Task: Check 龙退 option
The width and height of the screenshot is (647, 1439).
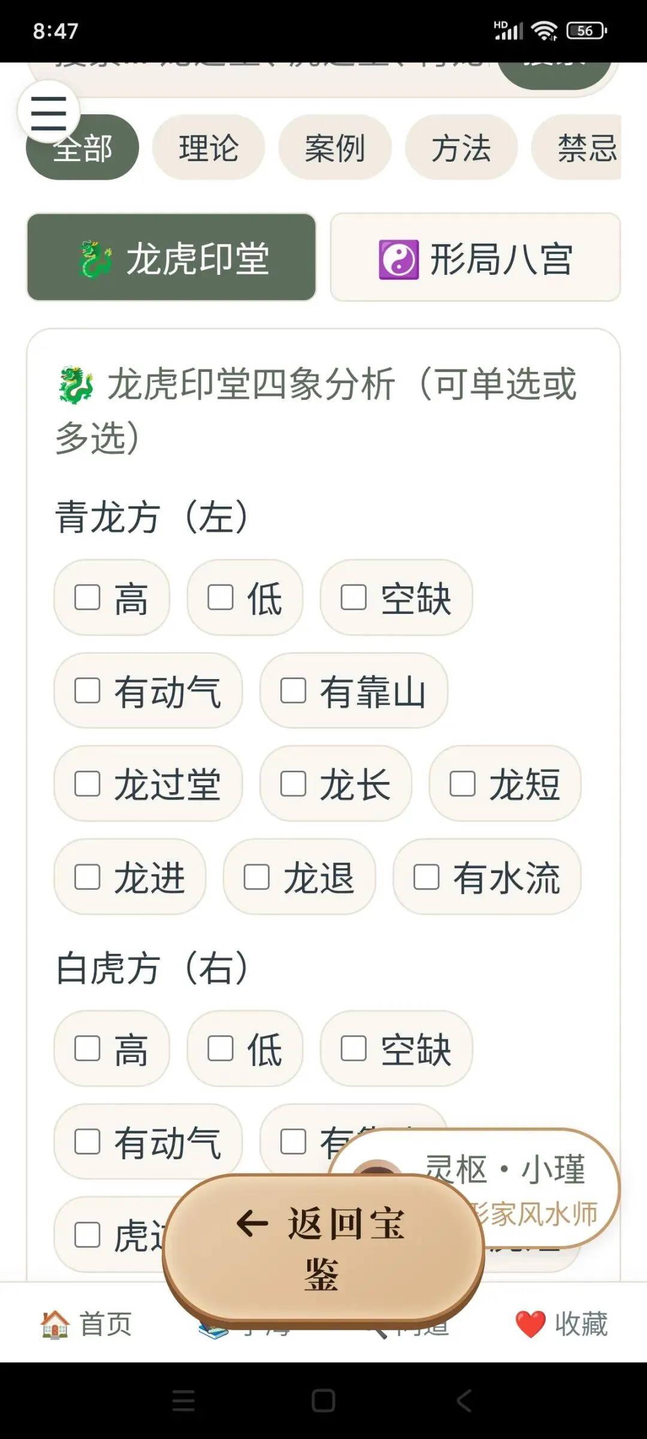Action: click(256, 877)
